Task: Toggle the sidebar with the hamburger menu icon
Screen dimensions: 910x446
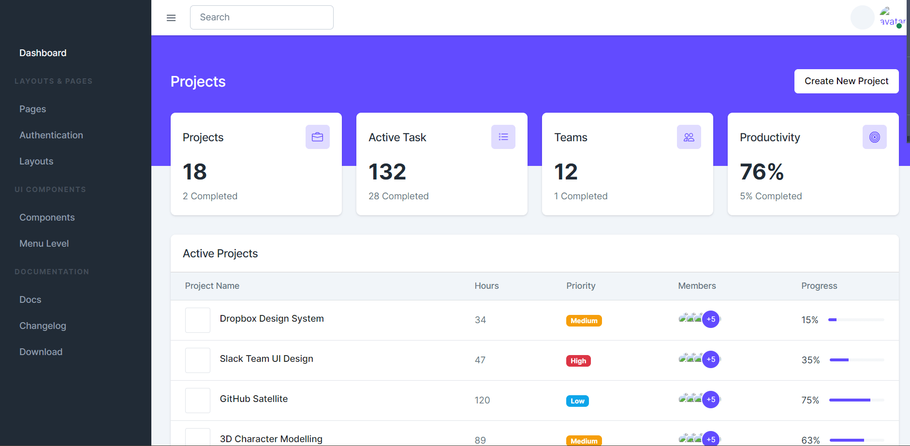Action: (171, 18)
